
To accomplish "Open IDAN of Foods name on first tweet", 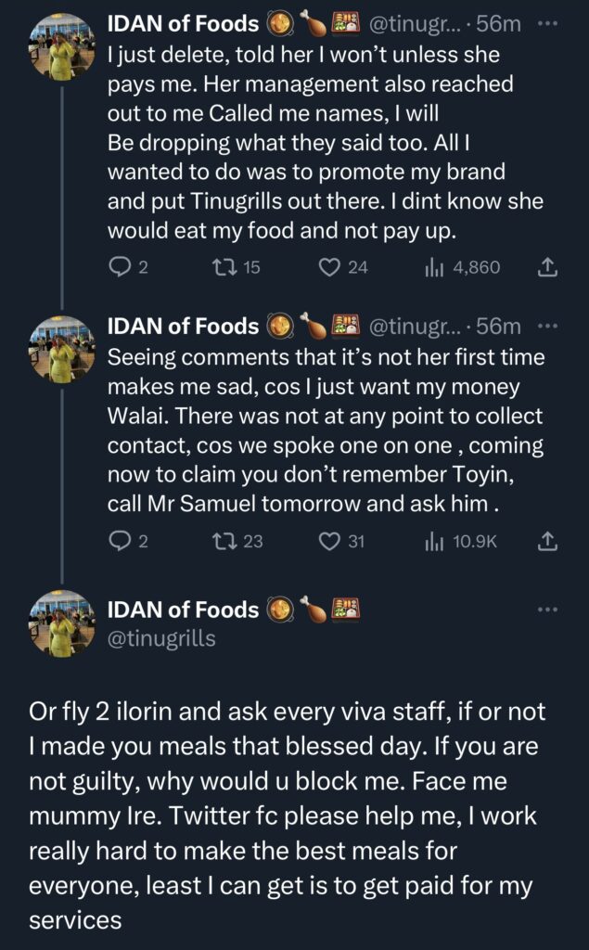I will coord(184,21).
